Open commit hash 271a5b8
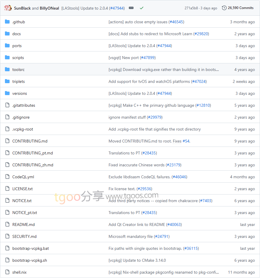 click(192, 8)
